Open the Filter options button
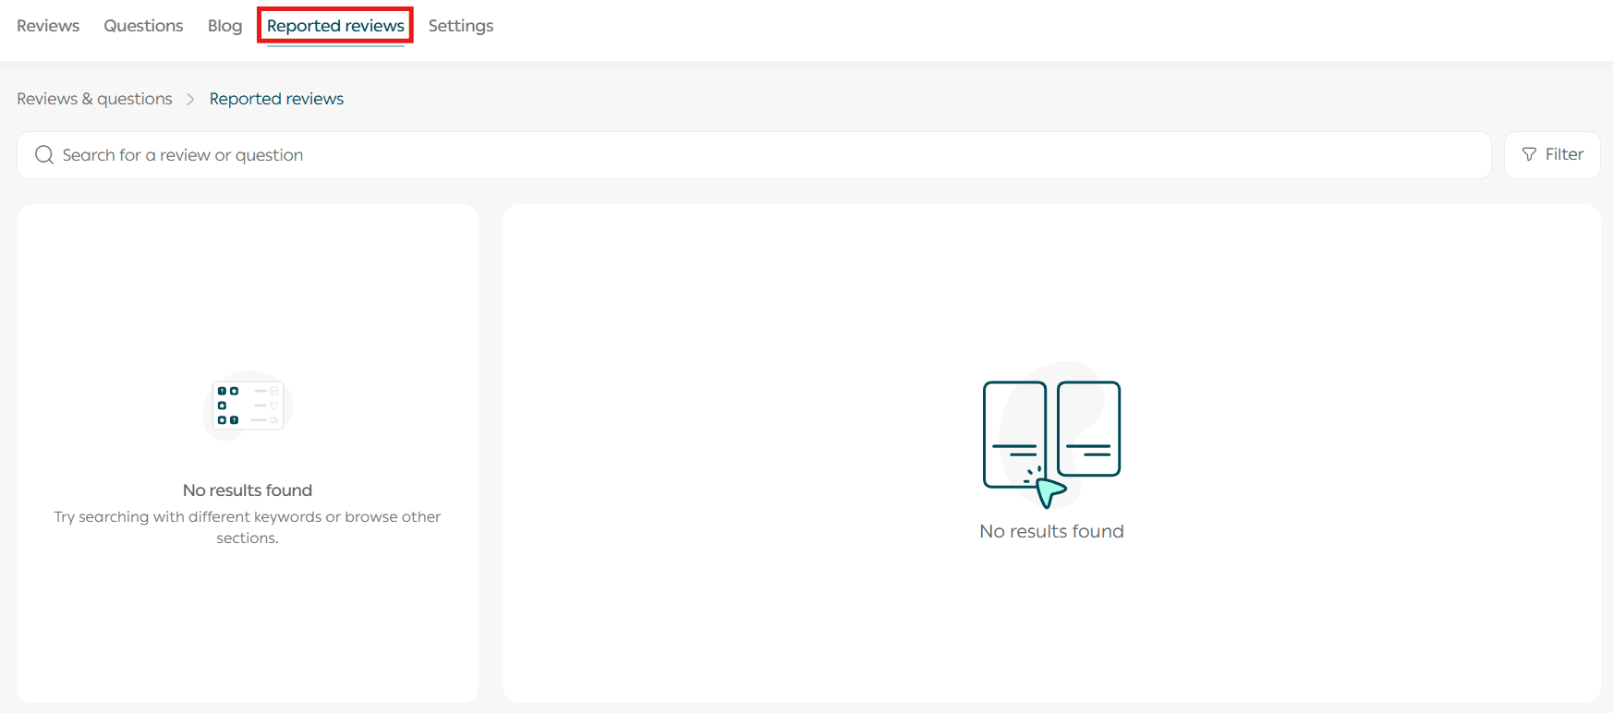The width and height of the screenshot is (1613, 713). pyautogui.click(x=1552, y=155)
